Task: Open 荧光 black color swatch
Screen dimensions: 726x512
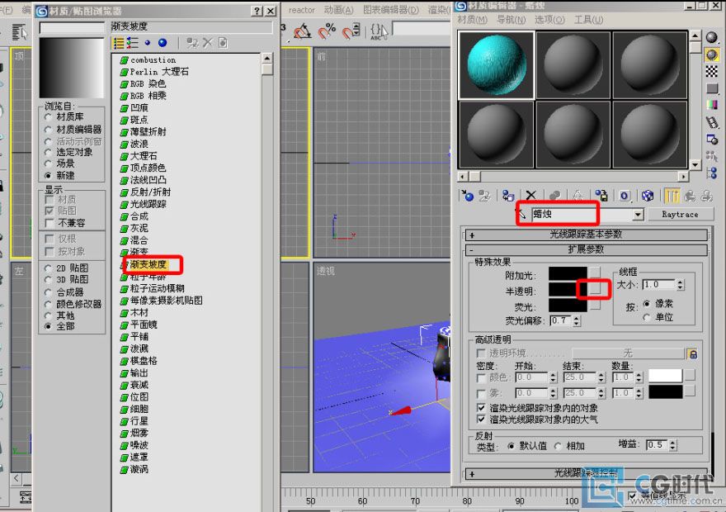Action: [x=568, y=306]
